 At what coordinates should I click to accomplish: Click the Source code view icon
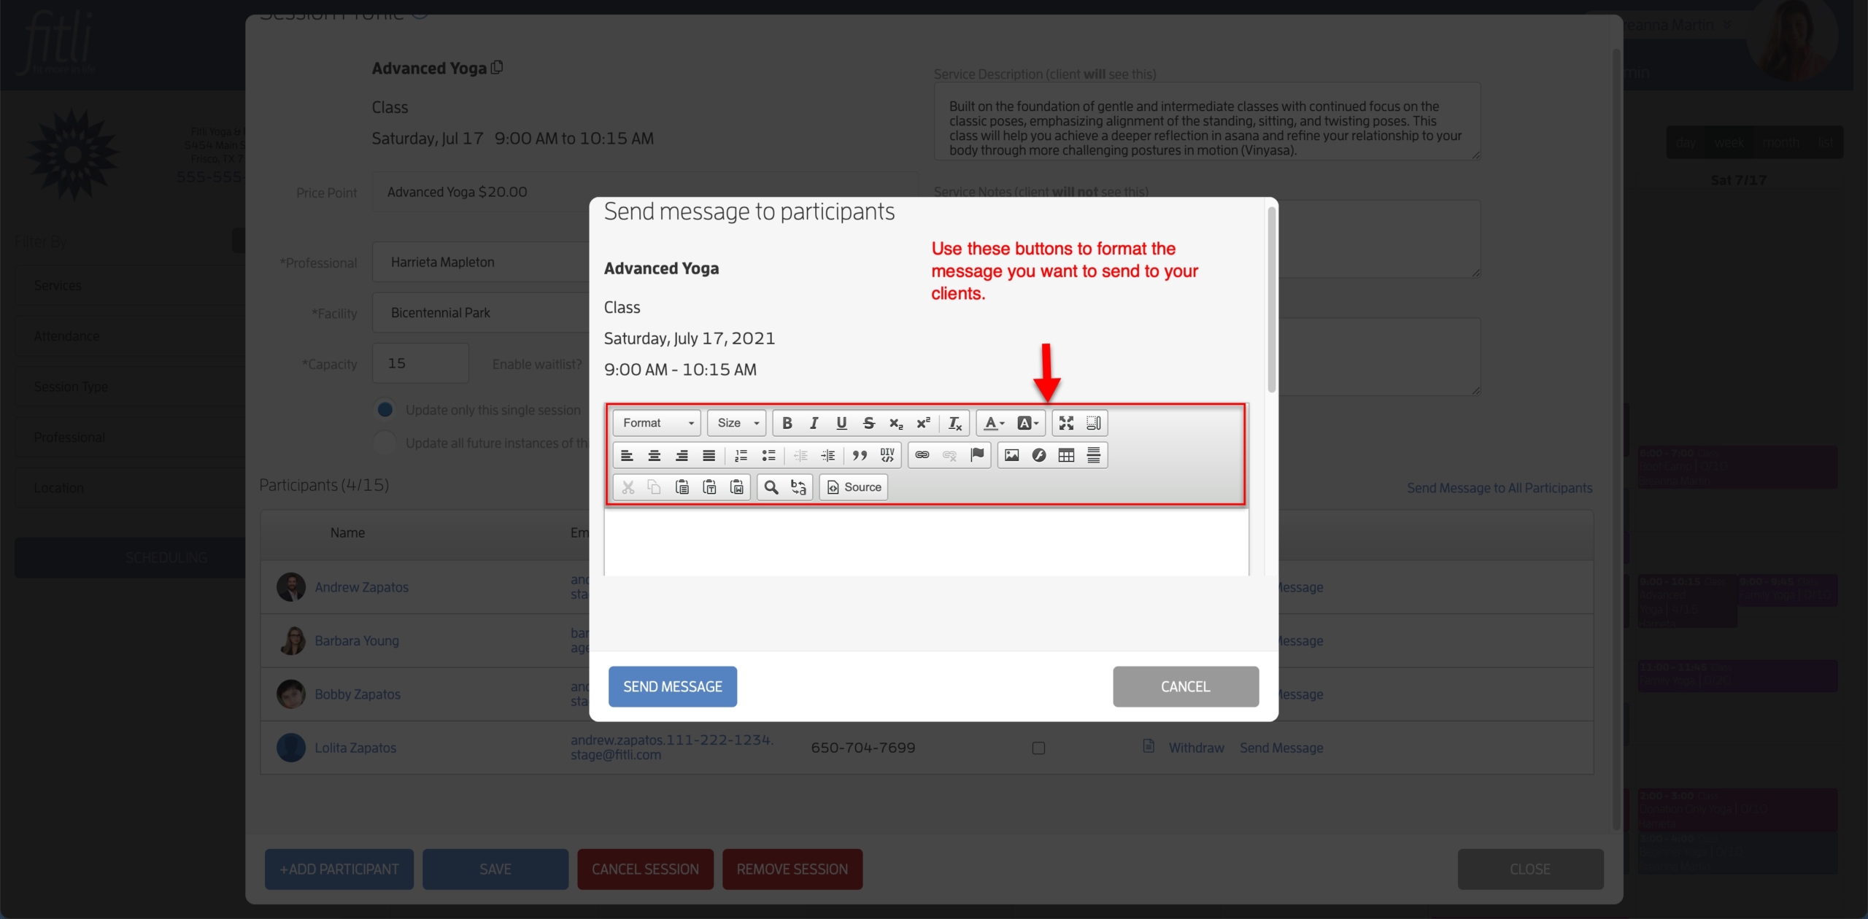coord(853,486)
